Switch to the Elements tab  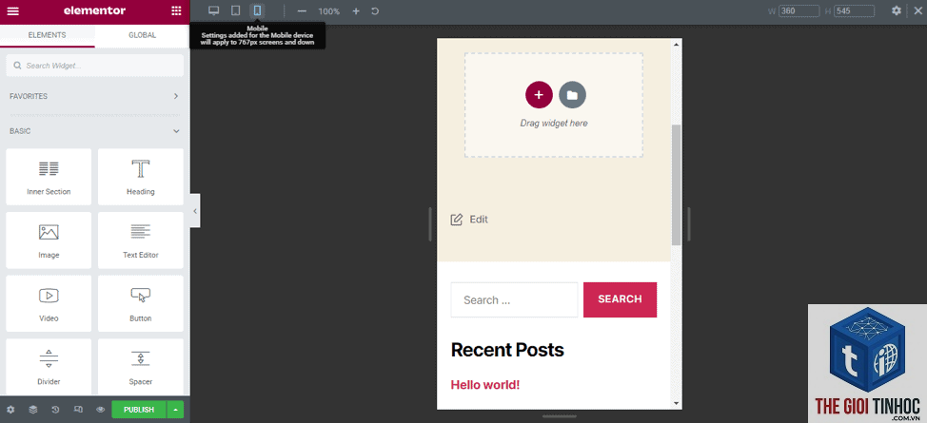coord(48,35)
